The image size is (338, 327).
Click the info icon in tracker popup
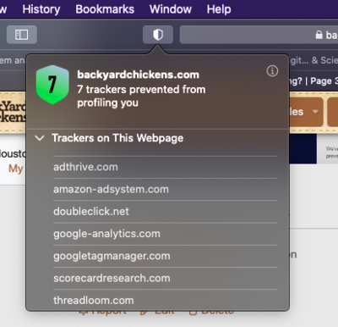click(x=272, y=71)
